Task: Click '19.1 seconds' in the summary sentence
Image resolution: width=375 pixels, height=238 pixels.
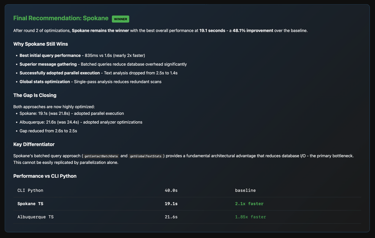Action: pyautogui.click(x=212, y=31)
